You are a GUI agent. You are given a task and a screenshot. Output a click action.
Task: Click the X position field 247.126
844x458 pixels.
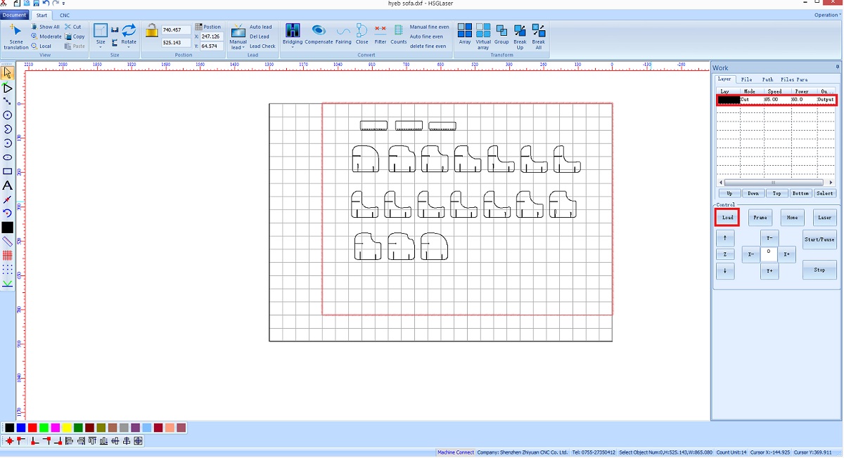(212, 36)
